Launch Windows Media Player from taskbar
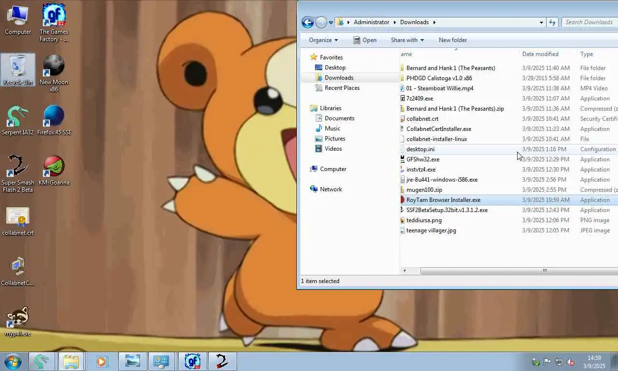This screenshot has width=618, height=371. click(101, 361)
